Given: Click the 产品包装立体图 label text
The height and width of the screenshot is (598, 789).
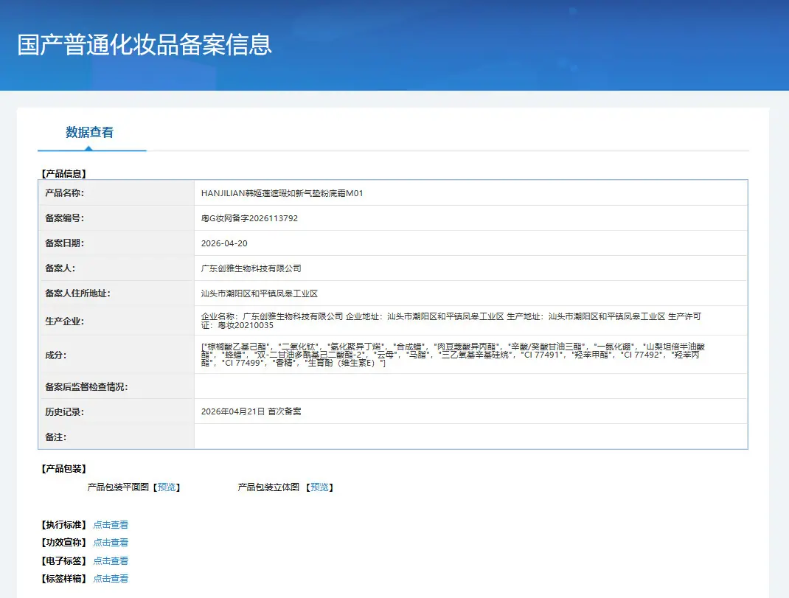Looking at the screenshot, I should click(268, 487).
